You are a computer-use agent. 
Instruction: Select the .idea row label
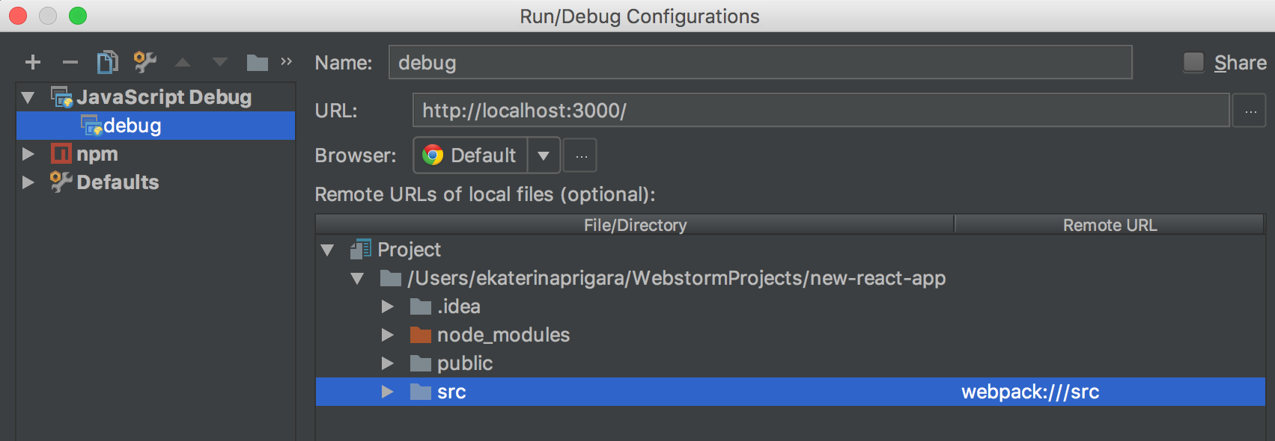click(459, 306)
